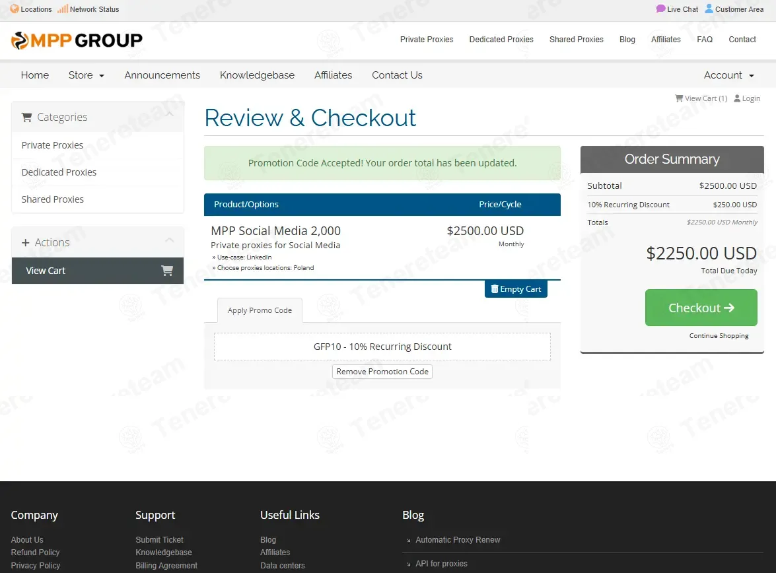Select Private Proxies category in sidebar

pos(98,145)
